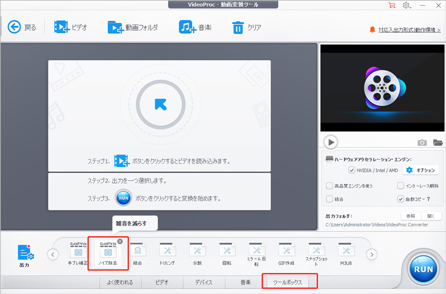
Task: Open the output folder with 開く
Action: (431, 216)
